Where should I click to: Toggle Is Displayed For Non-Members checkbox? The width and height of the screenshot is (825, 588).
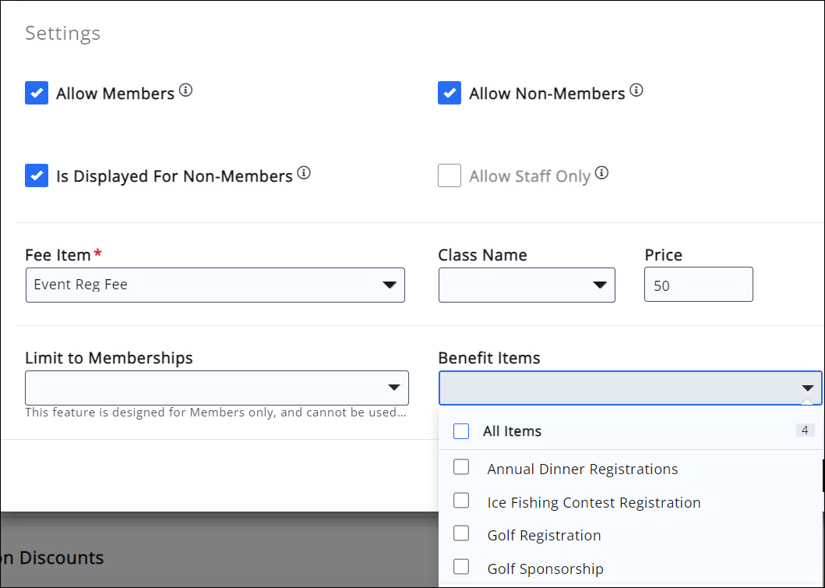tap(37, 176)
